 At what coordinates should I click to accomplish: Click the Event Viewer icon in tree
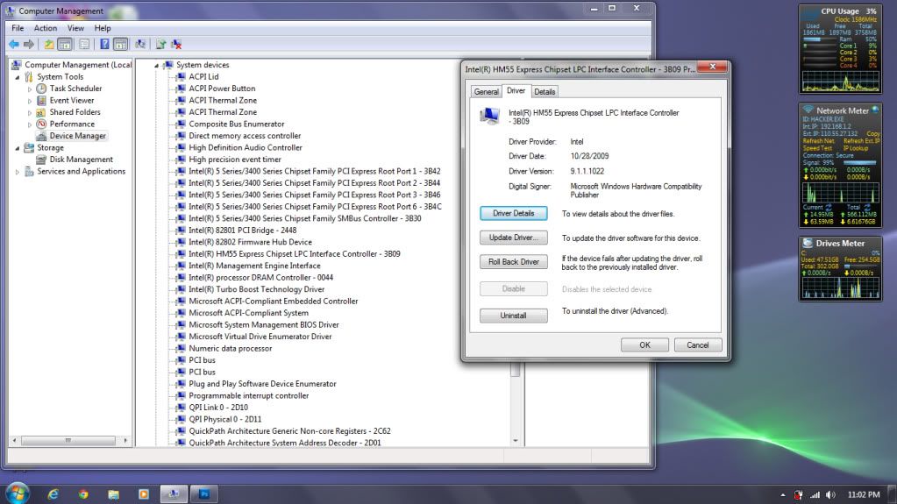[x=41, y=100]
